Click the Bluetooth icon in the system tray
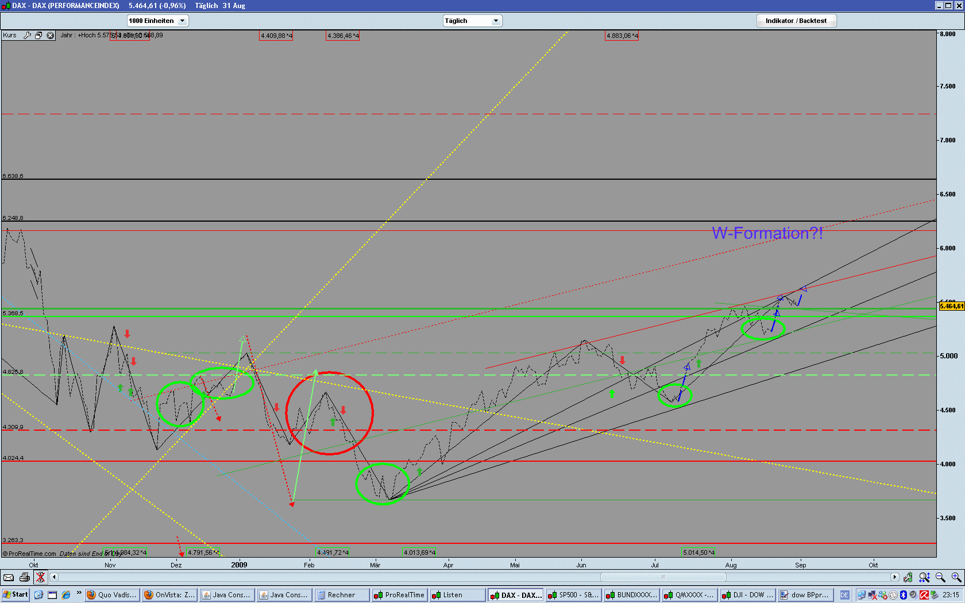Screen dimensions: 965x603 pyautogui.click(x=903, y=595)
